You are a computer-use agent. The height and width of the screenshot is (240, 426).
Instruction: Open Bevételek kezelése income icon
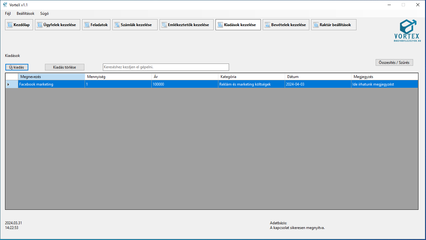267,25
